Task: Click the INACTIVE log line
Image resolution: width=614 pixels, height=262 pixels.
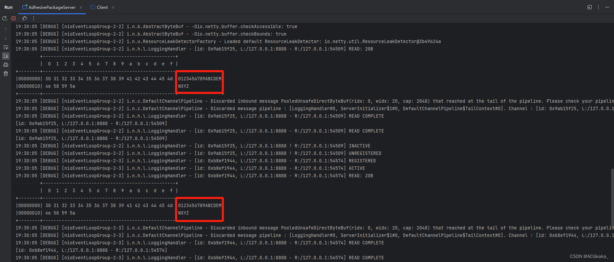Action: pyautogui.click(x=193, y=146)
